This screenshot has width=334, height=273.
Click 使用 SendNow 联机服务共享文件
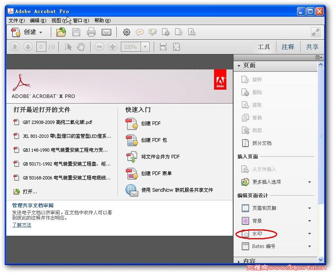click(169, 190)
